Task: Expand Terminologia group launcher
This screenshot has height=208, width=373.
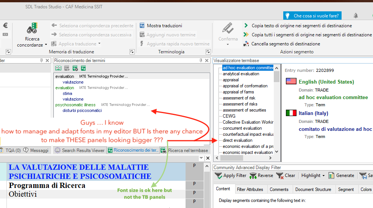Action: 208,51
